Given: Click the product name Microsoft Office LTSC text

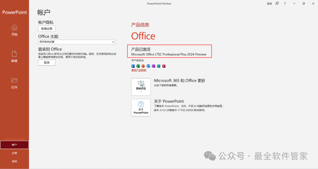Looking at the screenshot, I should (169, 54).
